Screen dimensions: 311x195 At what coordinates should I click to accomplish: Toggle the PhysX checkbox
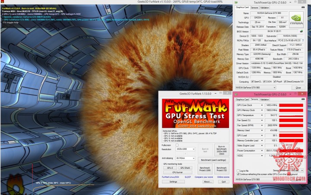pyautogui.click(x=275, y=82)
